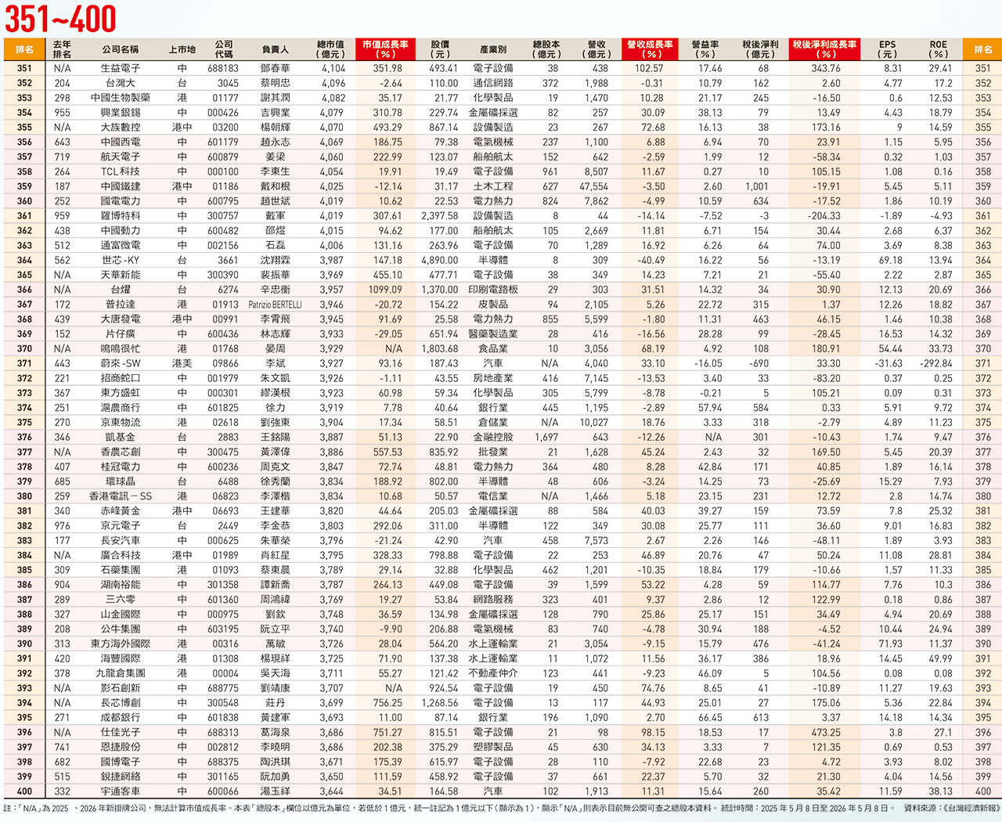Click company name 凱基金

click(x=121, y=437)
